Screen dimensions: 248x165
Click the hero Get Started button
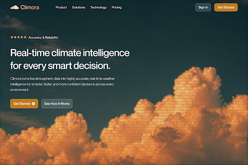[24, 104]
